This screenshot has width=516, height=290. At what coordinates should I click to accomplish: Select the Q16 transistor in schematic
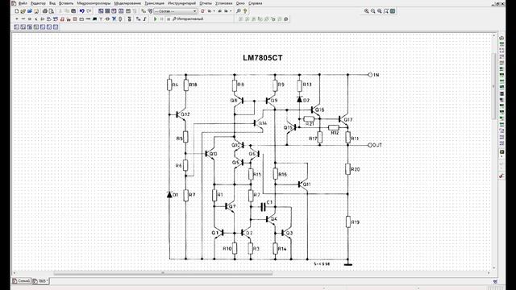(x=316, y=110)
